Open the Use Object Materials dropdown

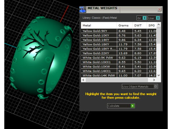[140, 86]
